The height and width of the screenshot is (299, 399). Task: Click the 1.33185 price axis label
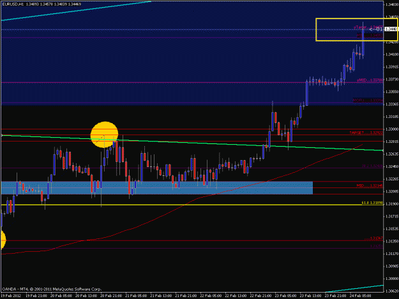point(391,117)
